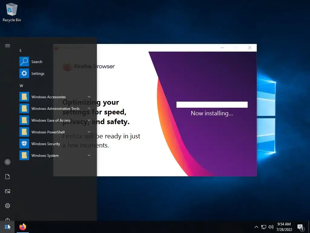The height and width of the screenshot is (233, 310).
Task: Expand the Windows Ease of Access chevron
Action: point(89,120)
